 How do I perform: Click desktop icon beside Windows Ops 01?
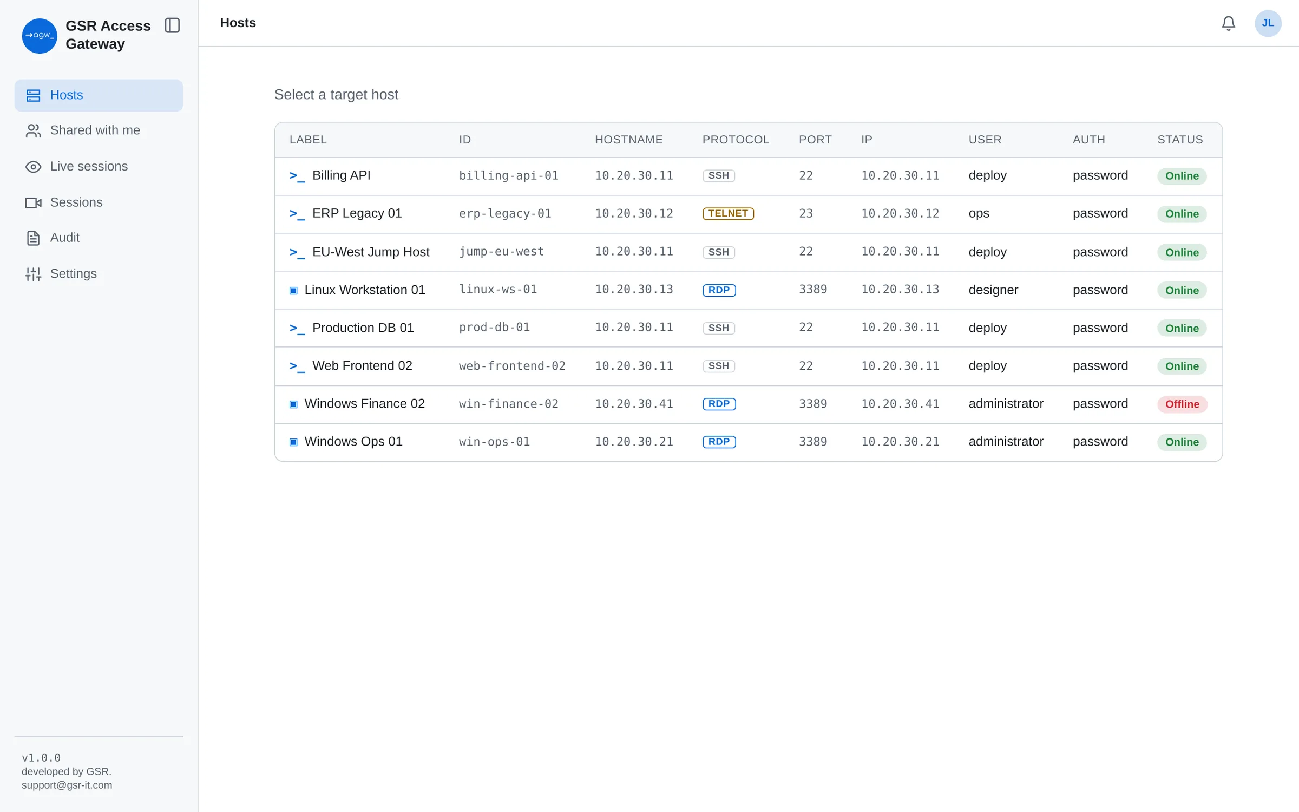click(x=293, y=442)
